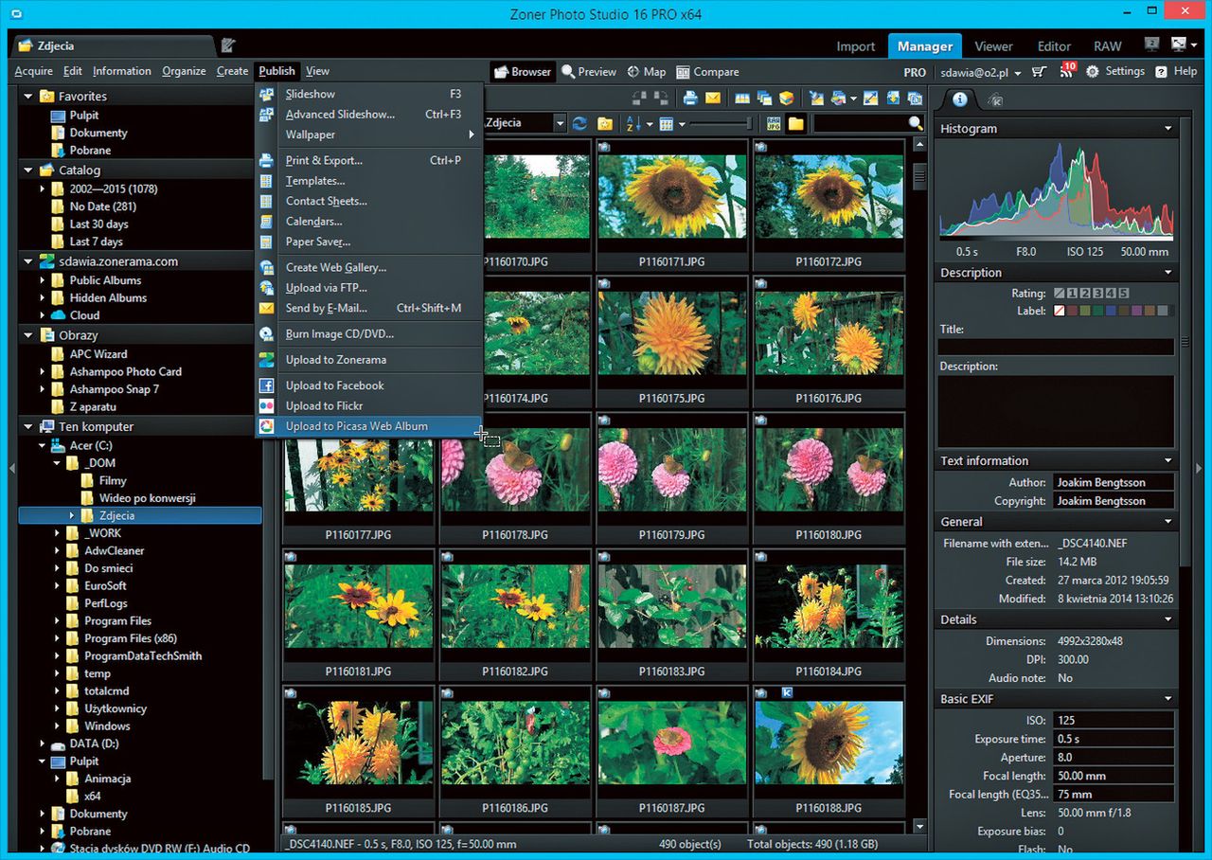Select the no-label crossed swatch
Screen dimensions: 1212x860
coord(1060,311)
